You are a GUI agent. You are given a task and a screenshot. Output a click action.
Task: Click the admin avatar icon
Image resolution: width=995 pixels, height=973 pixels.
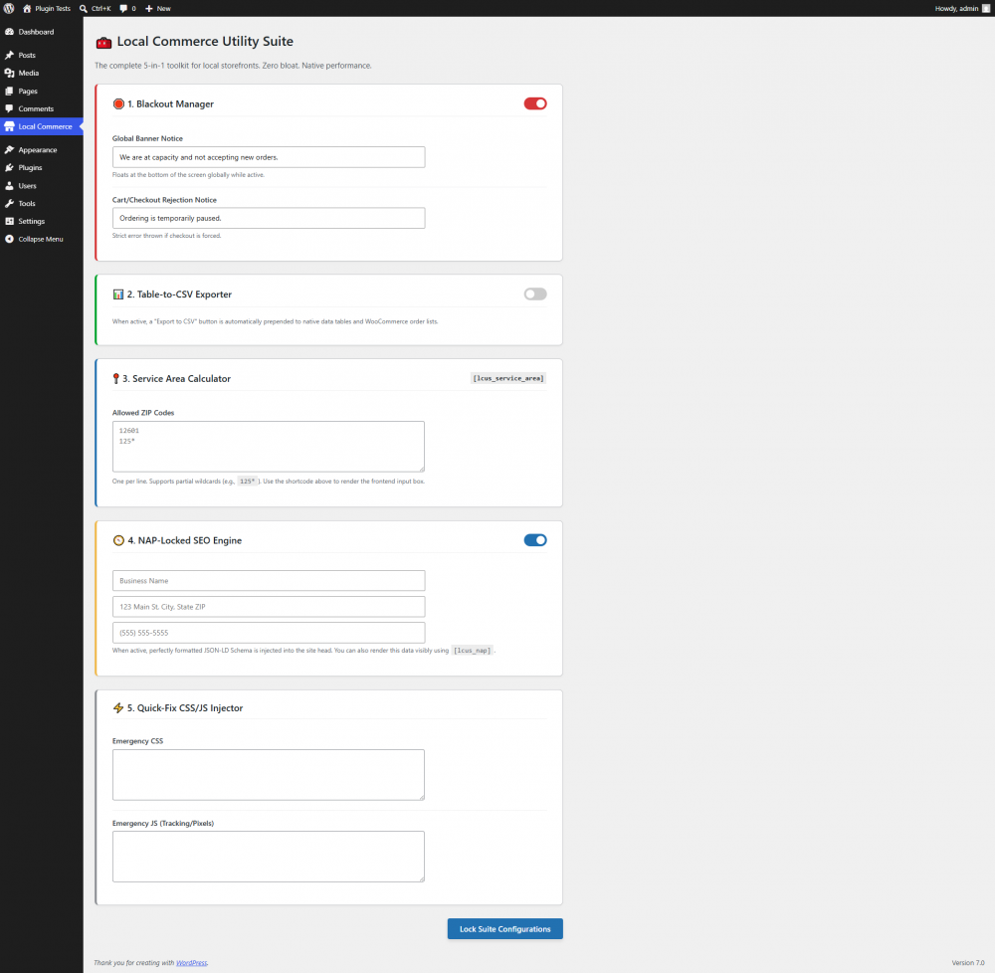(985, 8)
